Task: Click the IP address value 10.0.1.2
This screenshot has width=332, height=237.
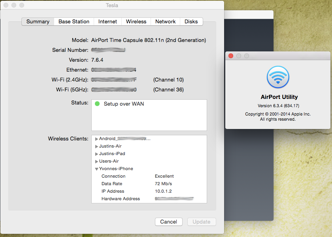Action: [163, 191]
